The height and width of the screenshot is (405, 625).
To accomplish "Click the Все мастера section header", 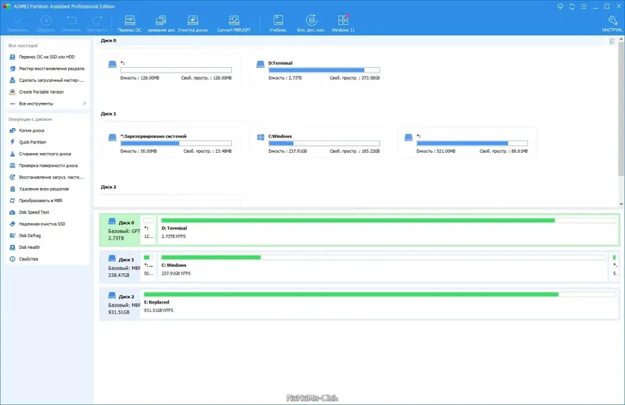I will point(23,46).
